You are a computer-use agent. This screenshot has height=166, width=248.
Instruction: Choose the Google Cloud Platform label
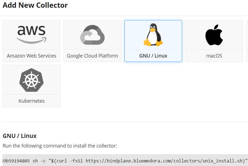92,56
